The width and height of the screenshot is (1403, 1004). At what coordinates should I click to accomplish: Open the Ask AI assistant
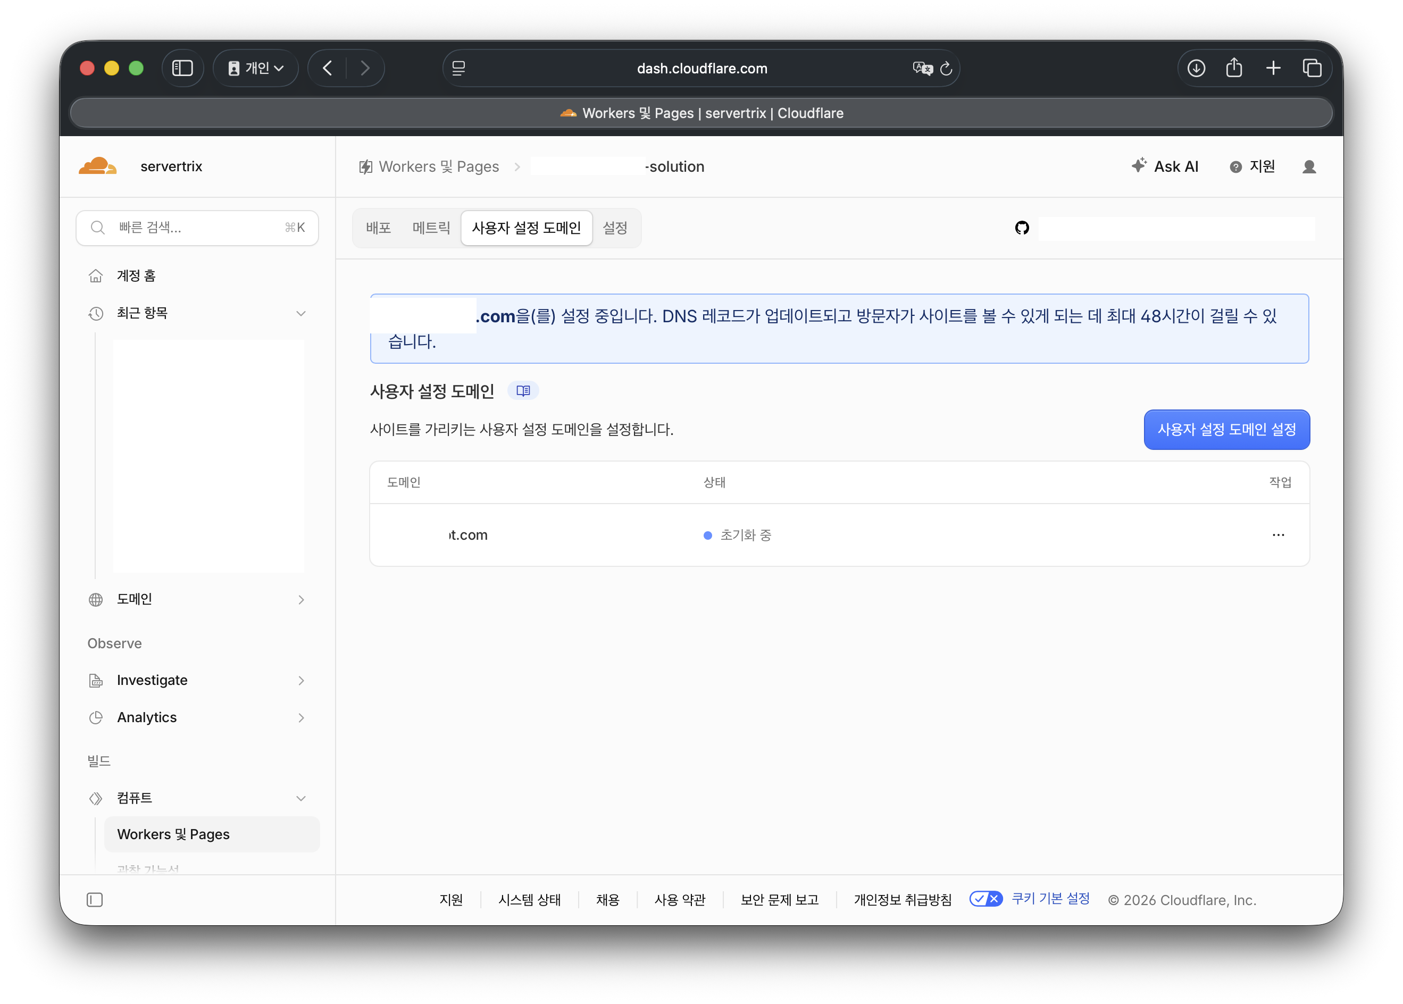1165,167
